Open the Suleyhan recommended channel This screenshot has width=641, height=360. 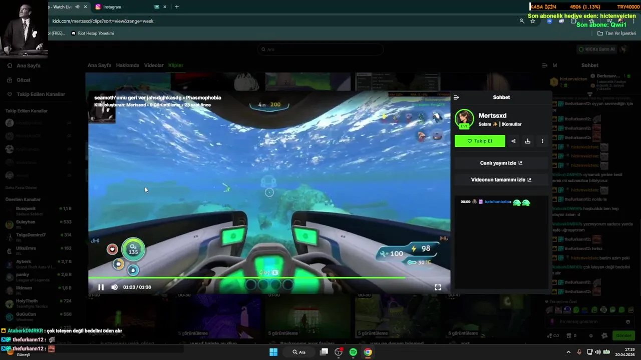click(x=39, y=223)
